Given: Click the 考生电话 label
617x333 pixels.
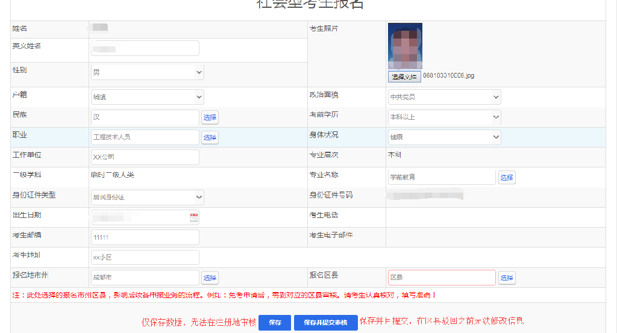Looking at the screenshot, I should 324,215.
